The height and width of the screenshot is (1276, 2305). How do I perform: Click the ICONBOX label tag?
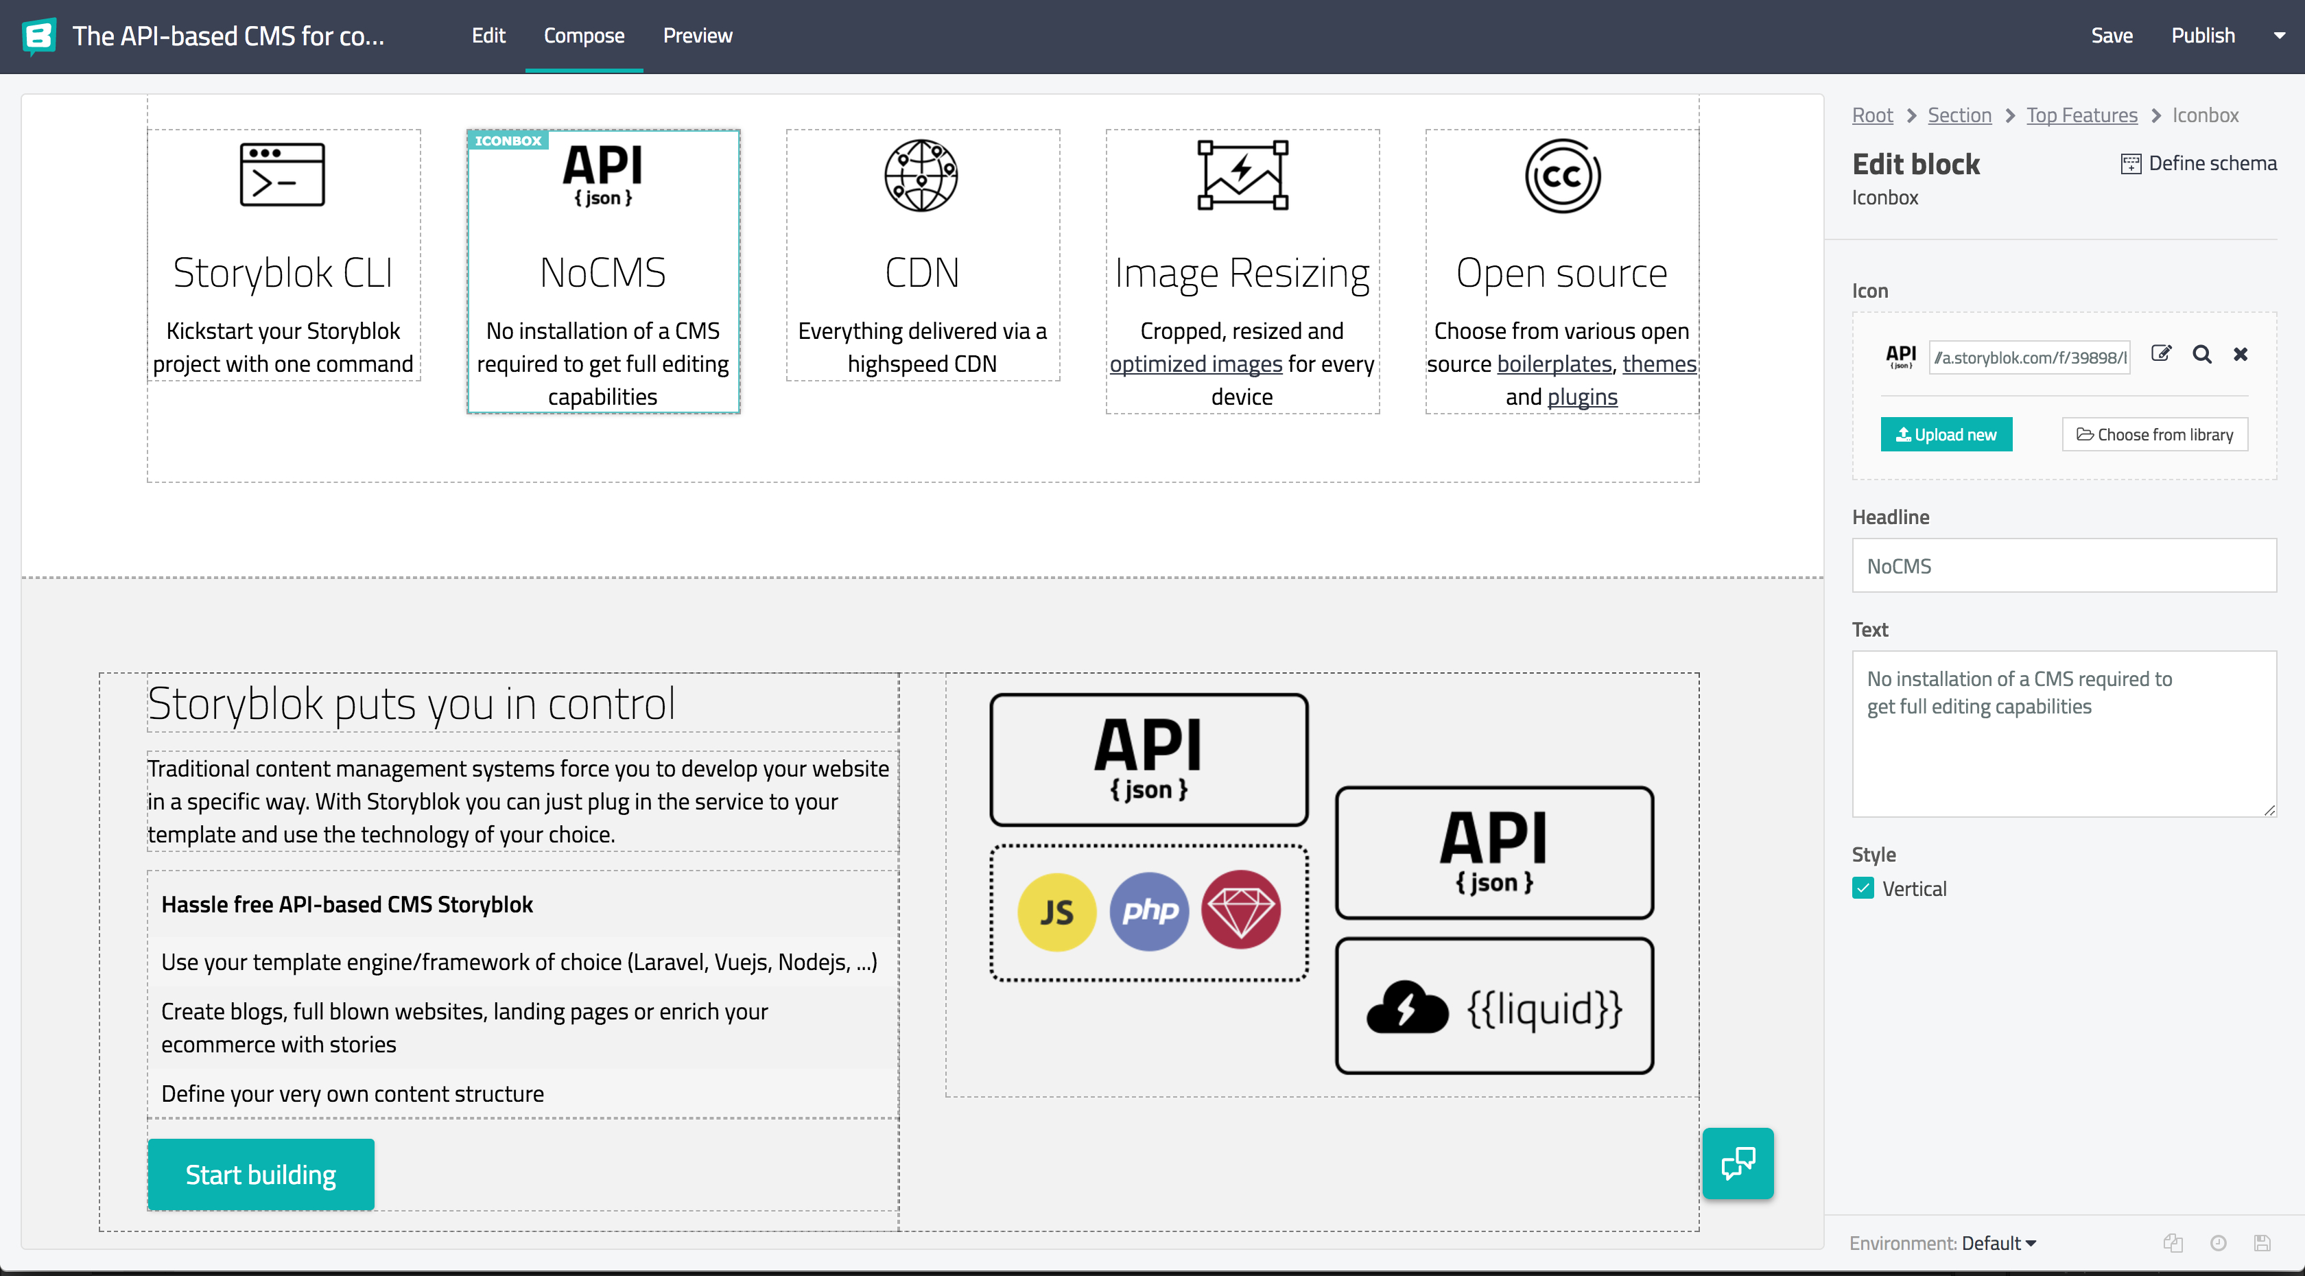tap(508, 141)
